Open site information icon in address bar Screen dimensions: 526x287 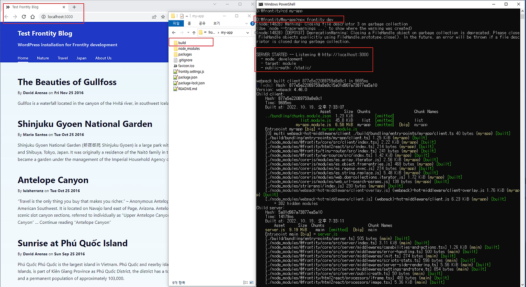(44, 17)
